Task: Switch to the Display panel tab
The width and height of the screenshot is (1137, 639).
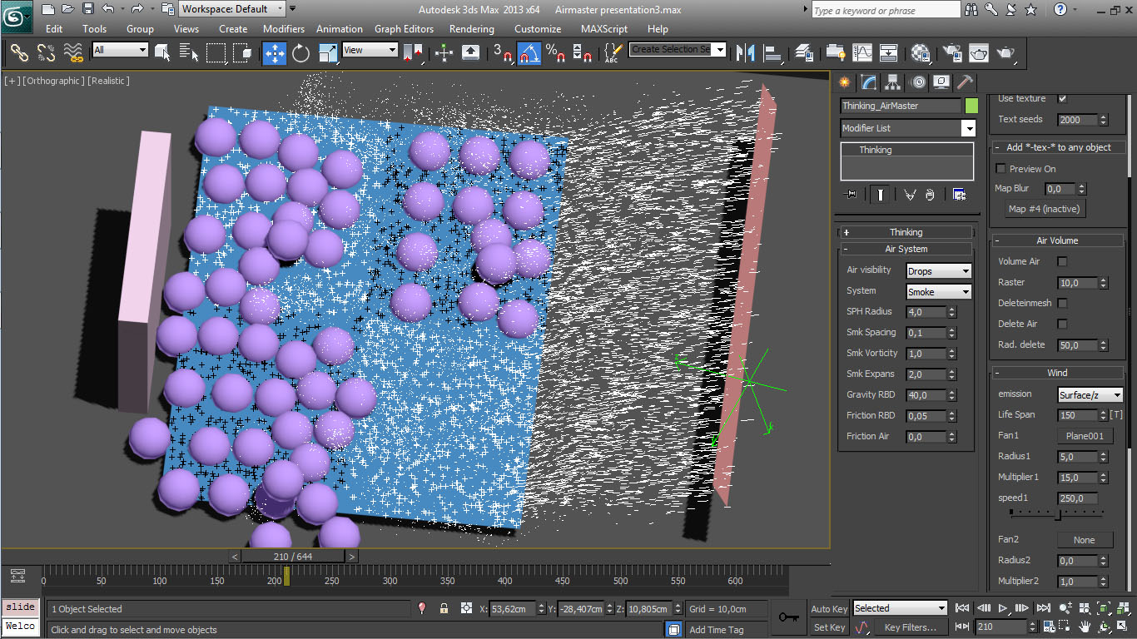Action: click(941, 82)
